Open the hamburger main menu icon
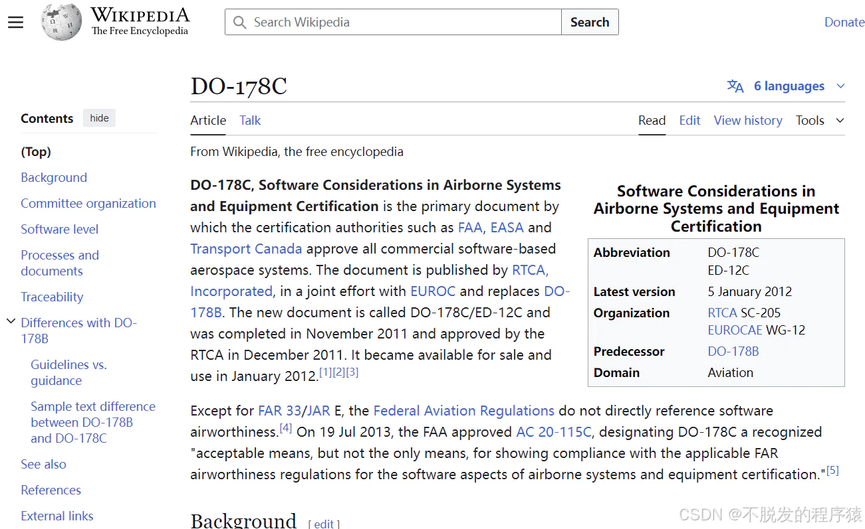Viewport: 865px width, 529px height. click(15, 23)
